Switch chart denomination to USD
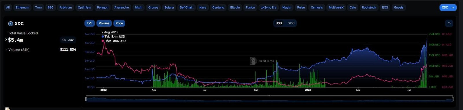The height and width of the screenshot is (110, 463). point(279,23)
